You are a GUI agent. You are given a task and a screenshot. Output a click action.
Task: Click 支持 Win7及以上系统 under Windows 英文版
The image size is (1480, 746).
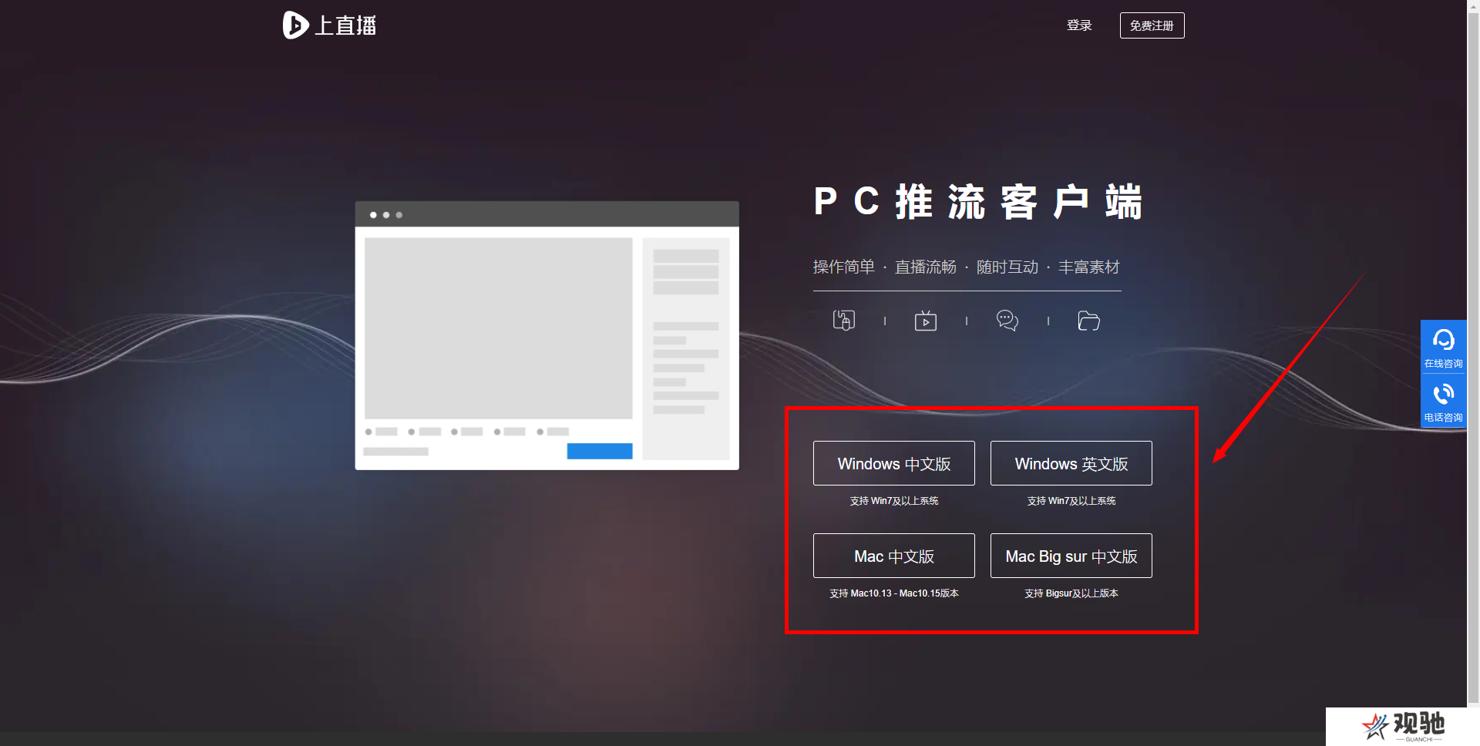(1071, 501)
